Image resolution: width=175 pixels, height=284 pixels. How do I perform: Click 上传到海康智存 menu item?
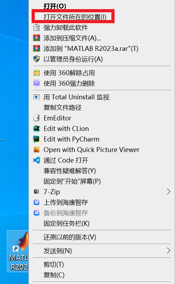click(x=102, y=202)
